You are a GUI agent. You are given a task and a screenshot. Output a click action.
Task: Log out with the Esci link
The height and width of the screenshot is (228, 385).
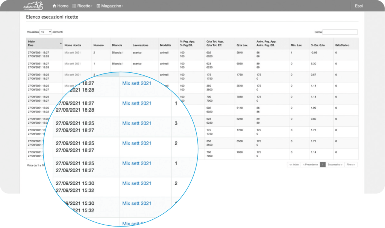tap(358, 6)
